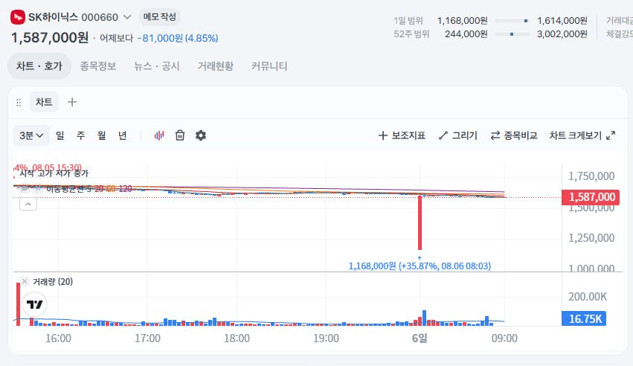Click the TradingView logo icon
The width and height of the screenshot is (633, 366).
click(35, 304)
